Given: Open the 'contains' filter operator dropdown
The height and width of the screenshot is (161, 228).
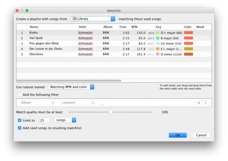Looking at the screenshot, I should 78,103.
